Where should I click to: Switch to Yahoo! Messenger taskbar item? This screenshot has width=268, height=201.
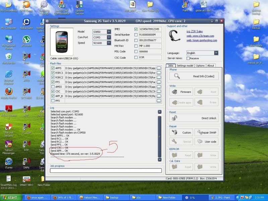[90, 198]
